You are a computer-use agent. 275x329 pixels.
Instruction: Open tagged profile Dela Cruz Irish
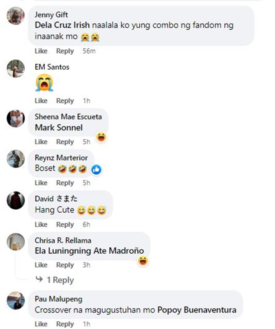(62, 25)
